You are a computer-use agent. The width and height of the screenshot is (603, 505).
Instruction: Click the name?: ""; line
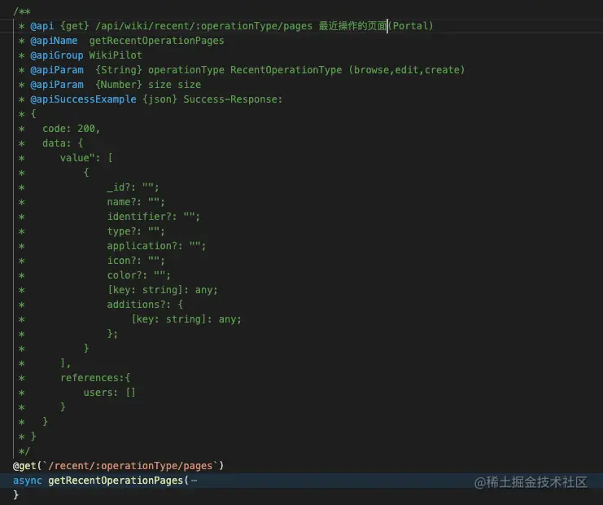coord(136,202)
